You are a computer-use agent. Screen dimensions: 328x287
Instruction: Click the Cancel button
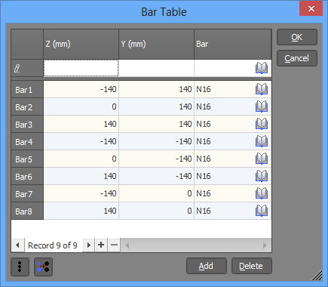click(x=297, y=58)
